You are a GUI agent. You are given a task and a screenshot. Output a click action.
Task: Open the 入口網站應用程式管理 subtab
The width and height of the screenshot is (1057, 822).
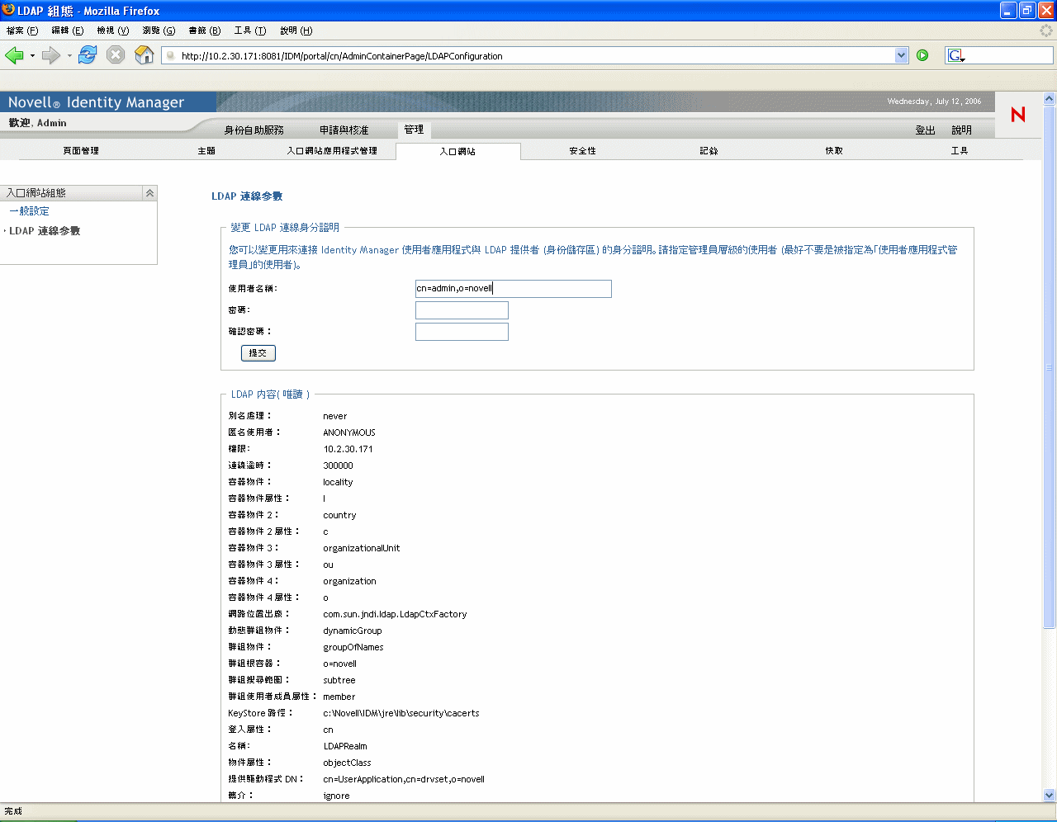click(x=332, y=151)
